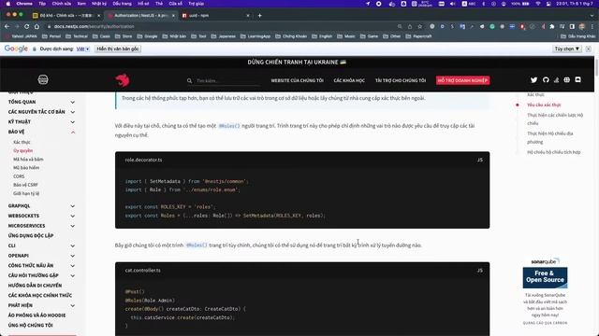
Task: Open the globe language icon
Action: (x=567, y=79)
